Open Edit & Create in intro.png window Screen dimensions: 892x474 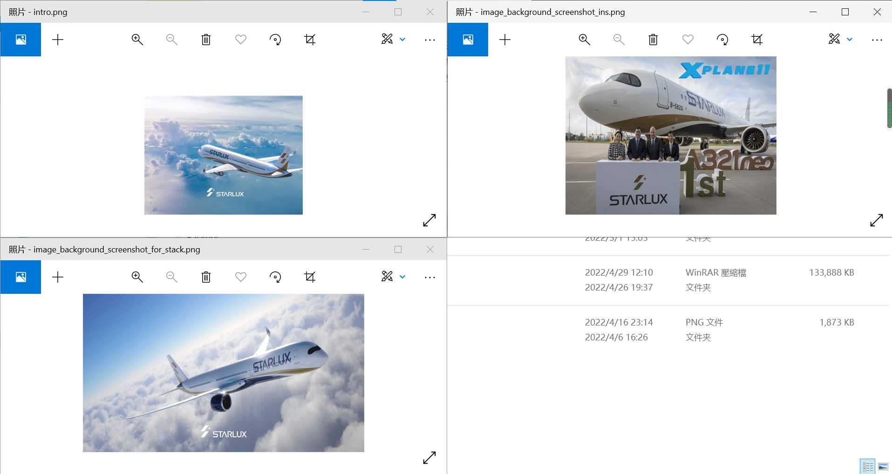click(x=387, y=39)
